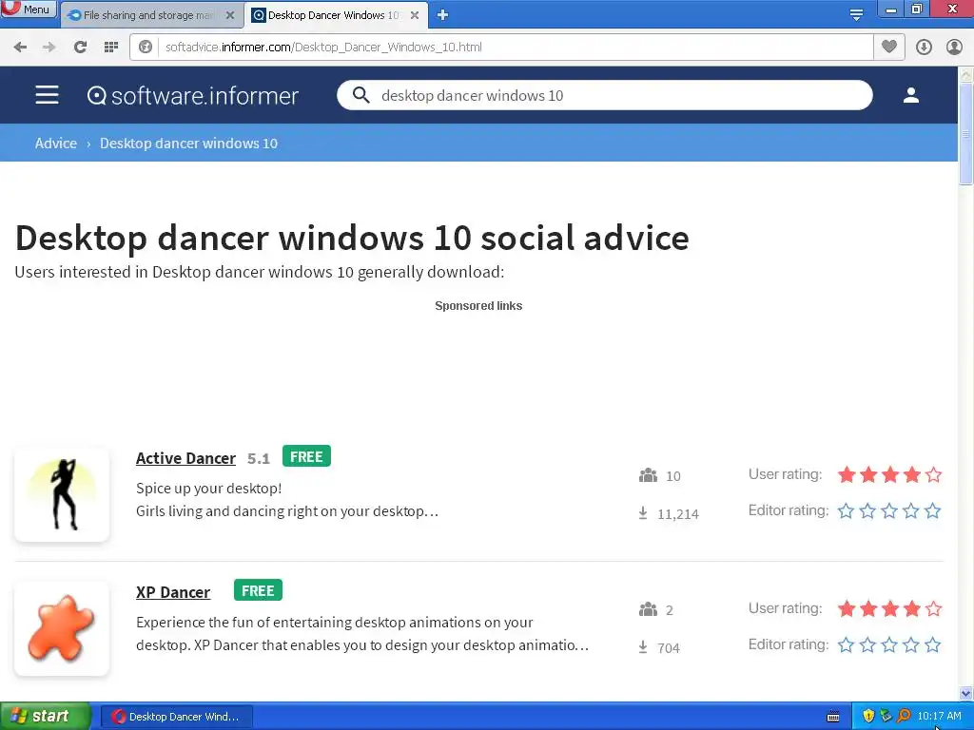Viewport: 974px width, 730px height.
Task: Click the software.informer logo
Action: [x=193, y=96]
